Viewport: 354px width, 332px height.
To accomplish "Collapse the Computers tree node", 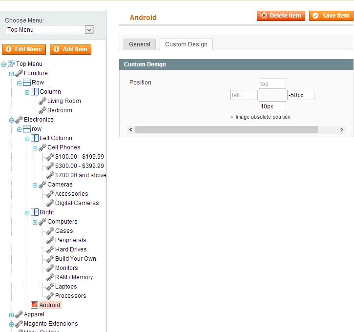I will [35, 222].
